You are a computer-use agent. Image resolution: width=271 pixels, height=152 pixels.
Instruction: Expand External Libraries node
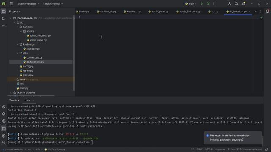click(x=11, y=92)
